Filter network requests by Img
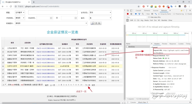Image resolution: width=192 pixels, height=104 pixels. (x=142, y=20)
